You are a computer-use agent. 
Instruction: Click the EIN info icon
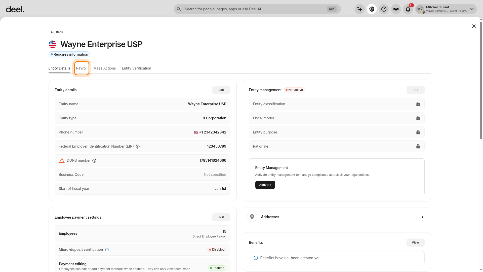[138, 147]
